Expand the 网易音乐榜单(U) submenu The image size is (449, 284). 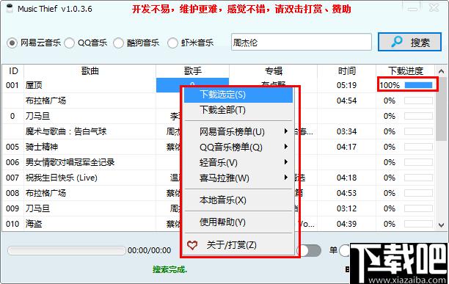point(238,131)
